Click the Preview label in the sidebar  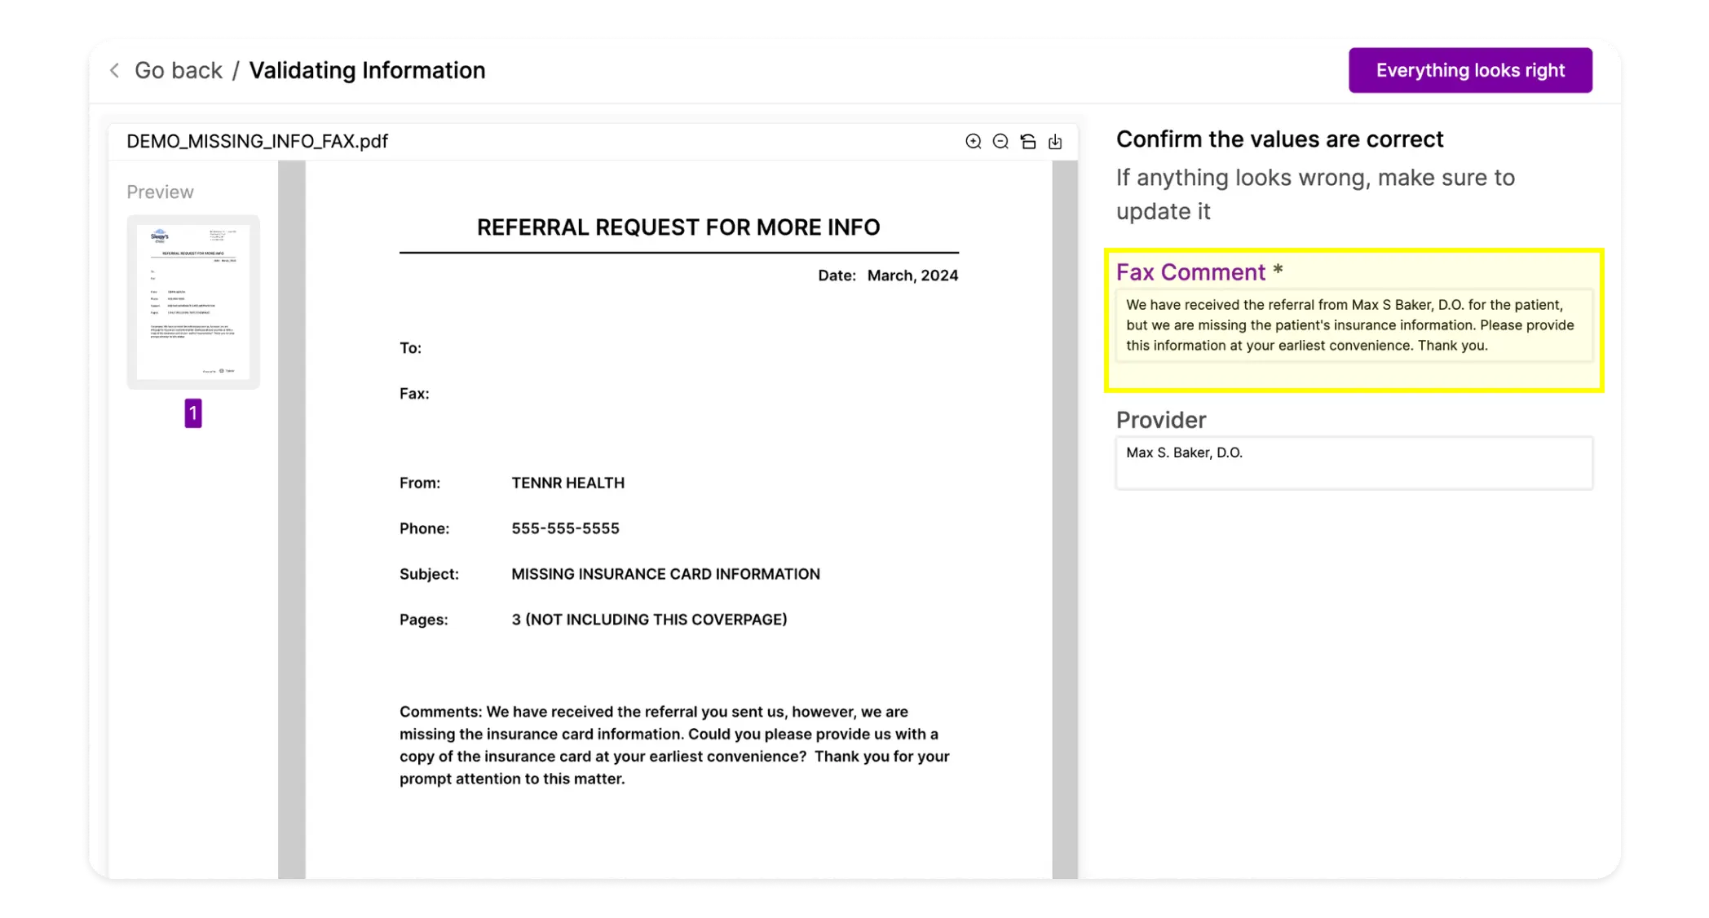click(x=160, y=191)
